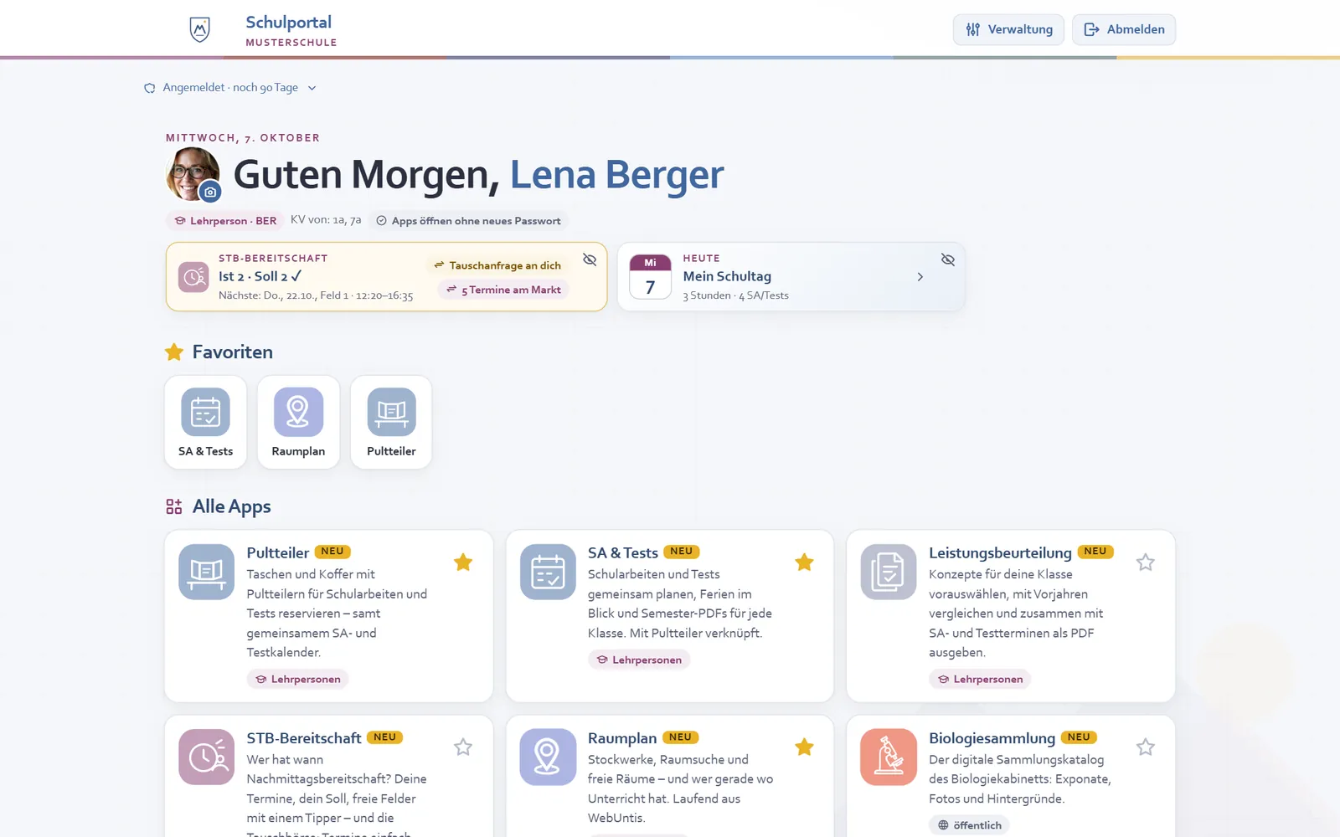Click the STB-Bereitschaft clock icon in widget
Viewport: 1340px width, 837px height.
[x=194, y=276]
